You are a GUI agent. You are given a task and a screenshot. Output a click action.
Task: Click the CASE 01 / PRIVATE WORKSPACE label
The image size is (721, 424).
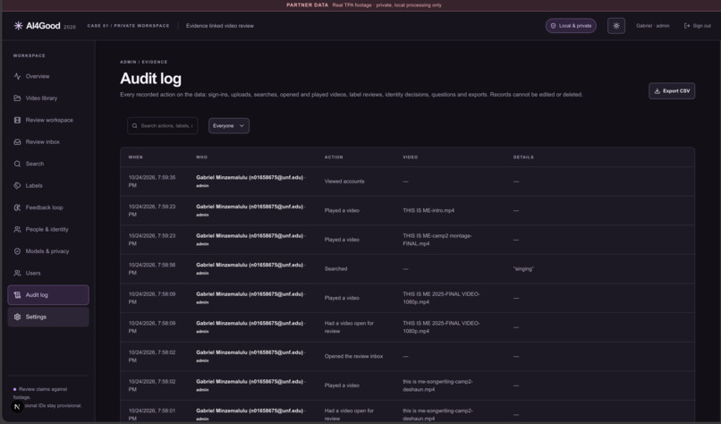tap(128, 26)
